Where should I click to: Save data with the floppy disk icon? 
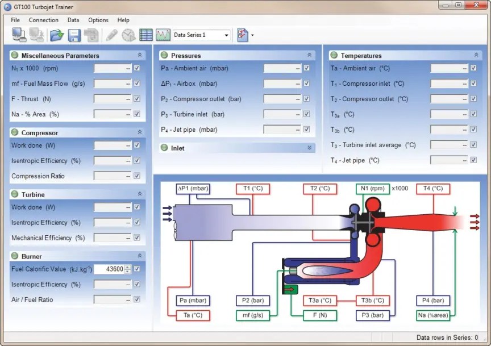[74, 35]
